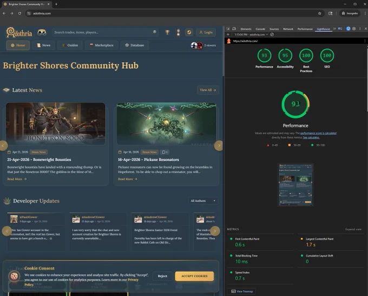Click the Login button
Viewport: 368px width, 296px height.
tap(206, 32)
